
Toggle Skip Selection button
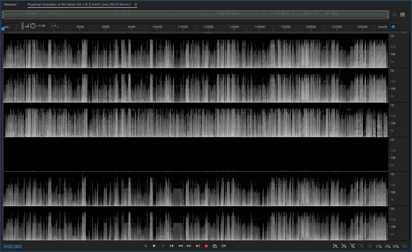pyautogui.click(x=224, y=246)
